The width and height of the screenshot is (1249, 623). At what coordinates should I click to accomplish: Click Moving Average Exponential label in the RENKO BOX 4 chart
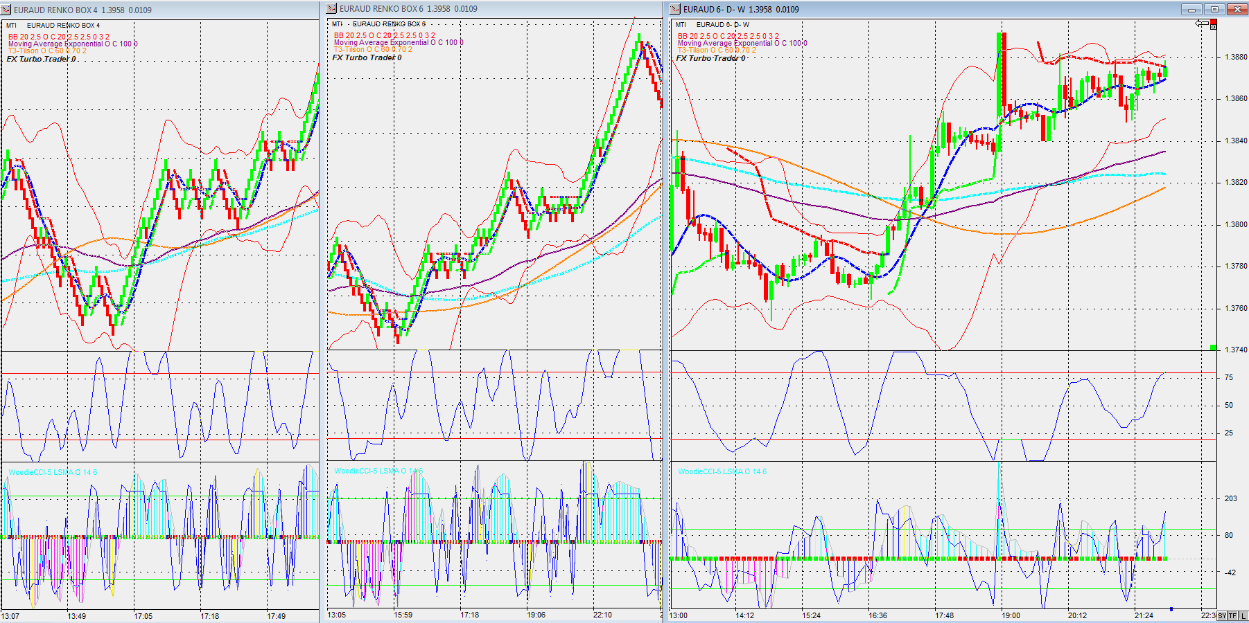[73, 44]
